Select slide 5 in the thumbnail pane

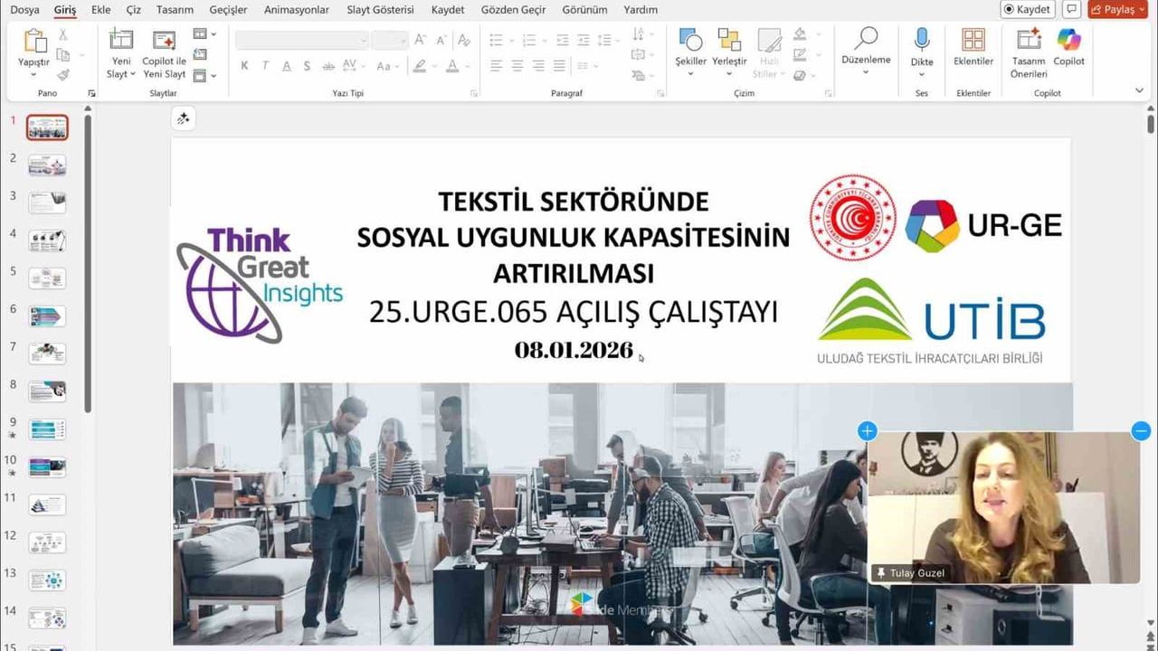(46, 278)
